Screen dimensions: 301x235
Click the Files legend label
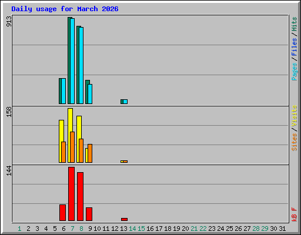[294, 47]
